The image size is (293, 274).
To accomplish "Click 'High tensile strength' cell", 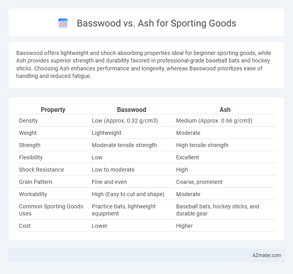I will pyautogui.click(x=202, y=145).
